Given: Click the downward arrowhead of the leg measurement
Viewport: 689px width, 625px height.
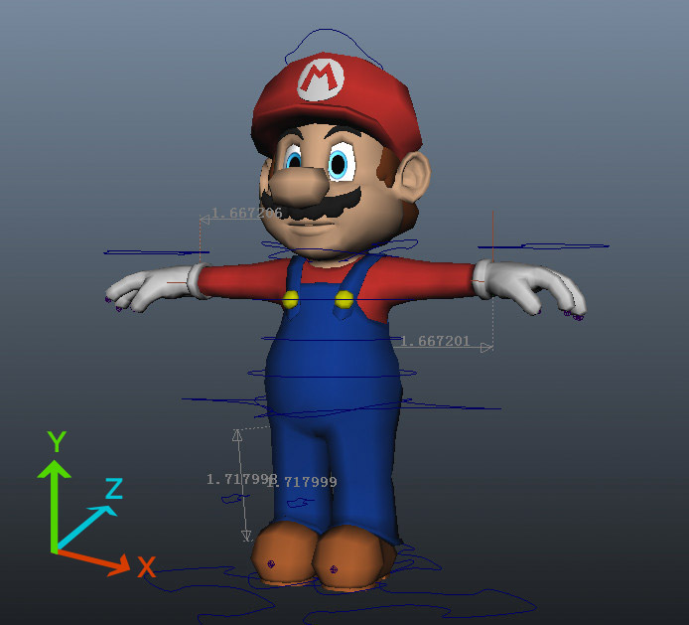Looking at the screenshot, I should [246, 536].
